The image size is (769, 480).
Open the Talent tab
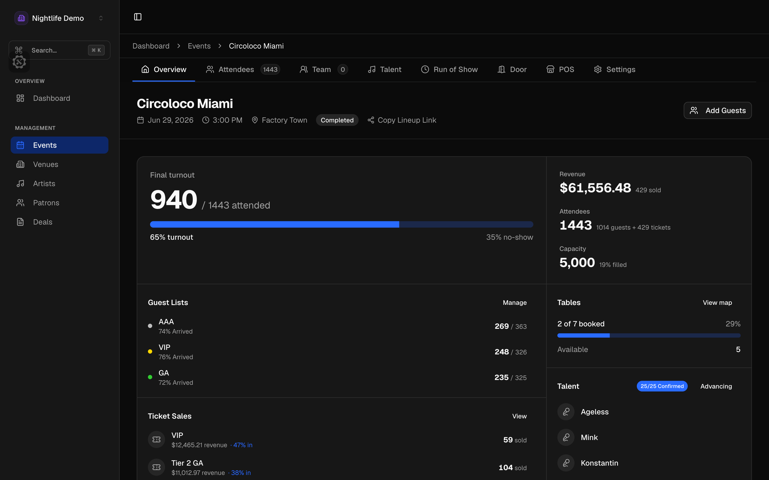coord(384,70)
